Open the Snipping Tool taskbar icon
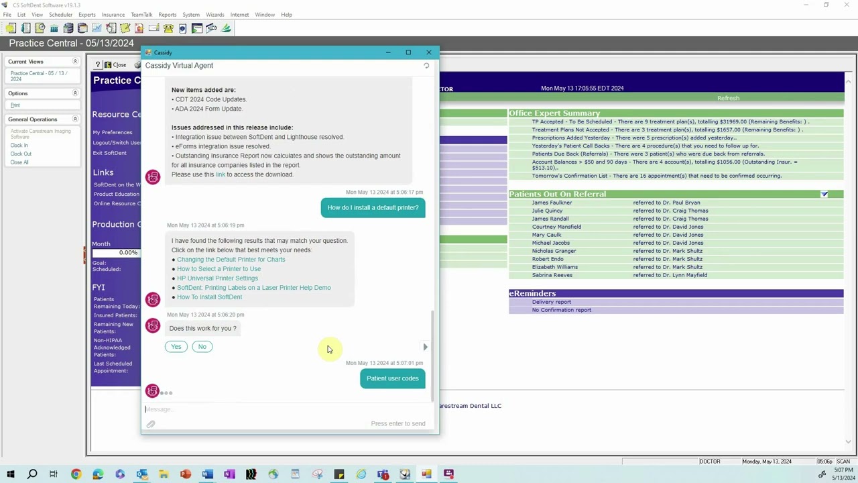 point(317,474)
